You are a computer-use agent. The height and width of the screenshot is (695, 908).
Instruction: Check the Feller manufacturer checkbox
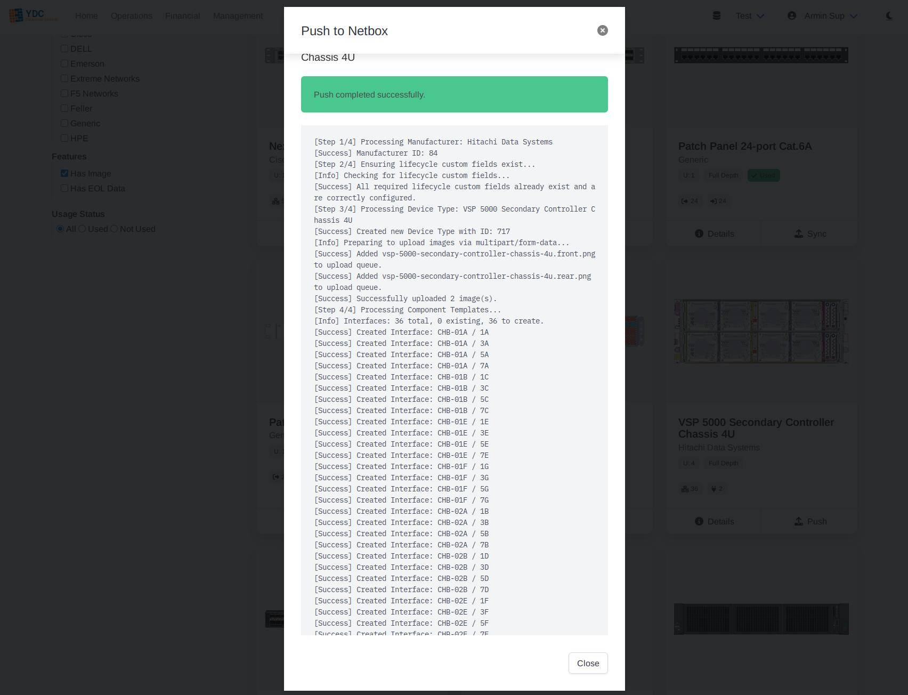(x=64, y=108)
